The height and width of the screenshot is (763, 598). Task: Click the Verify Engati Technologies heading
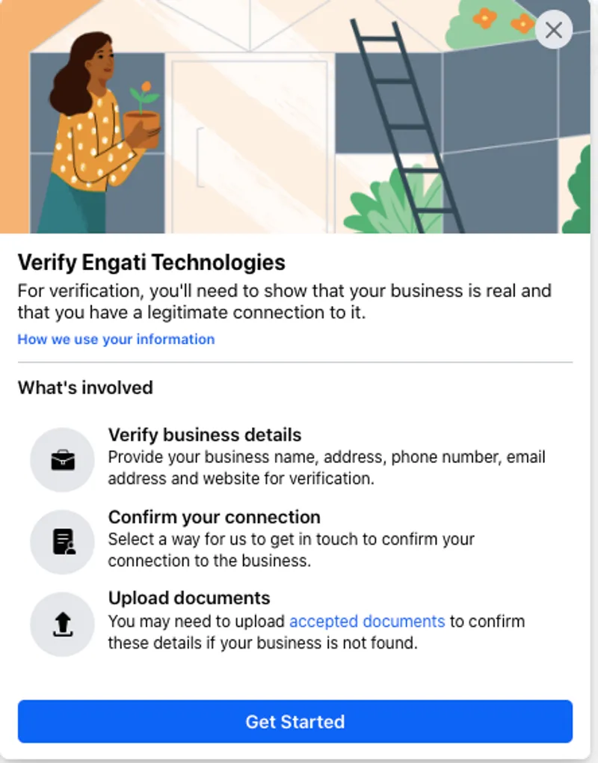tap(151, 263)
